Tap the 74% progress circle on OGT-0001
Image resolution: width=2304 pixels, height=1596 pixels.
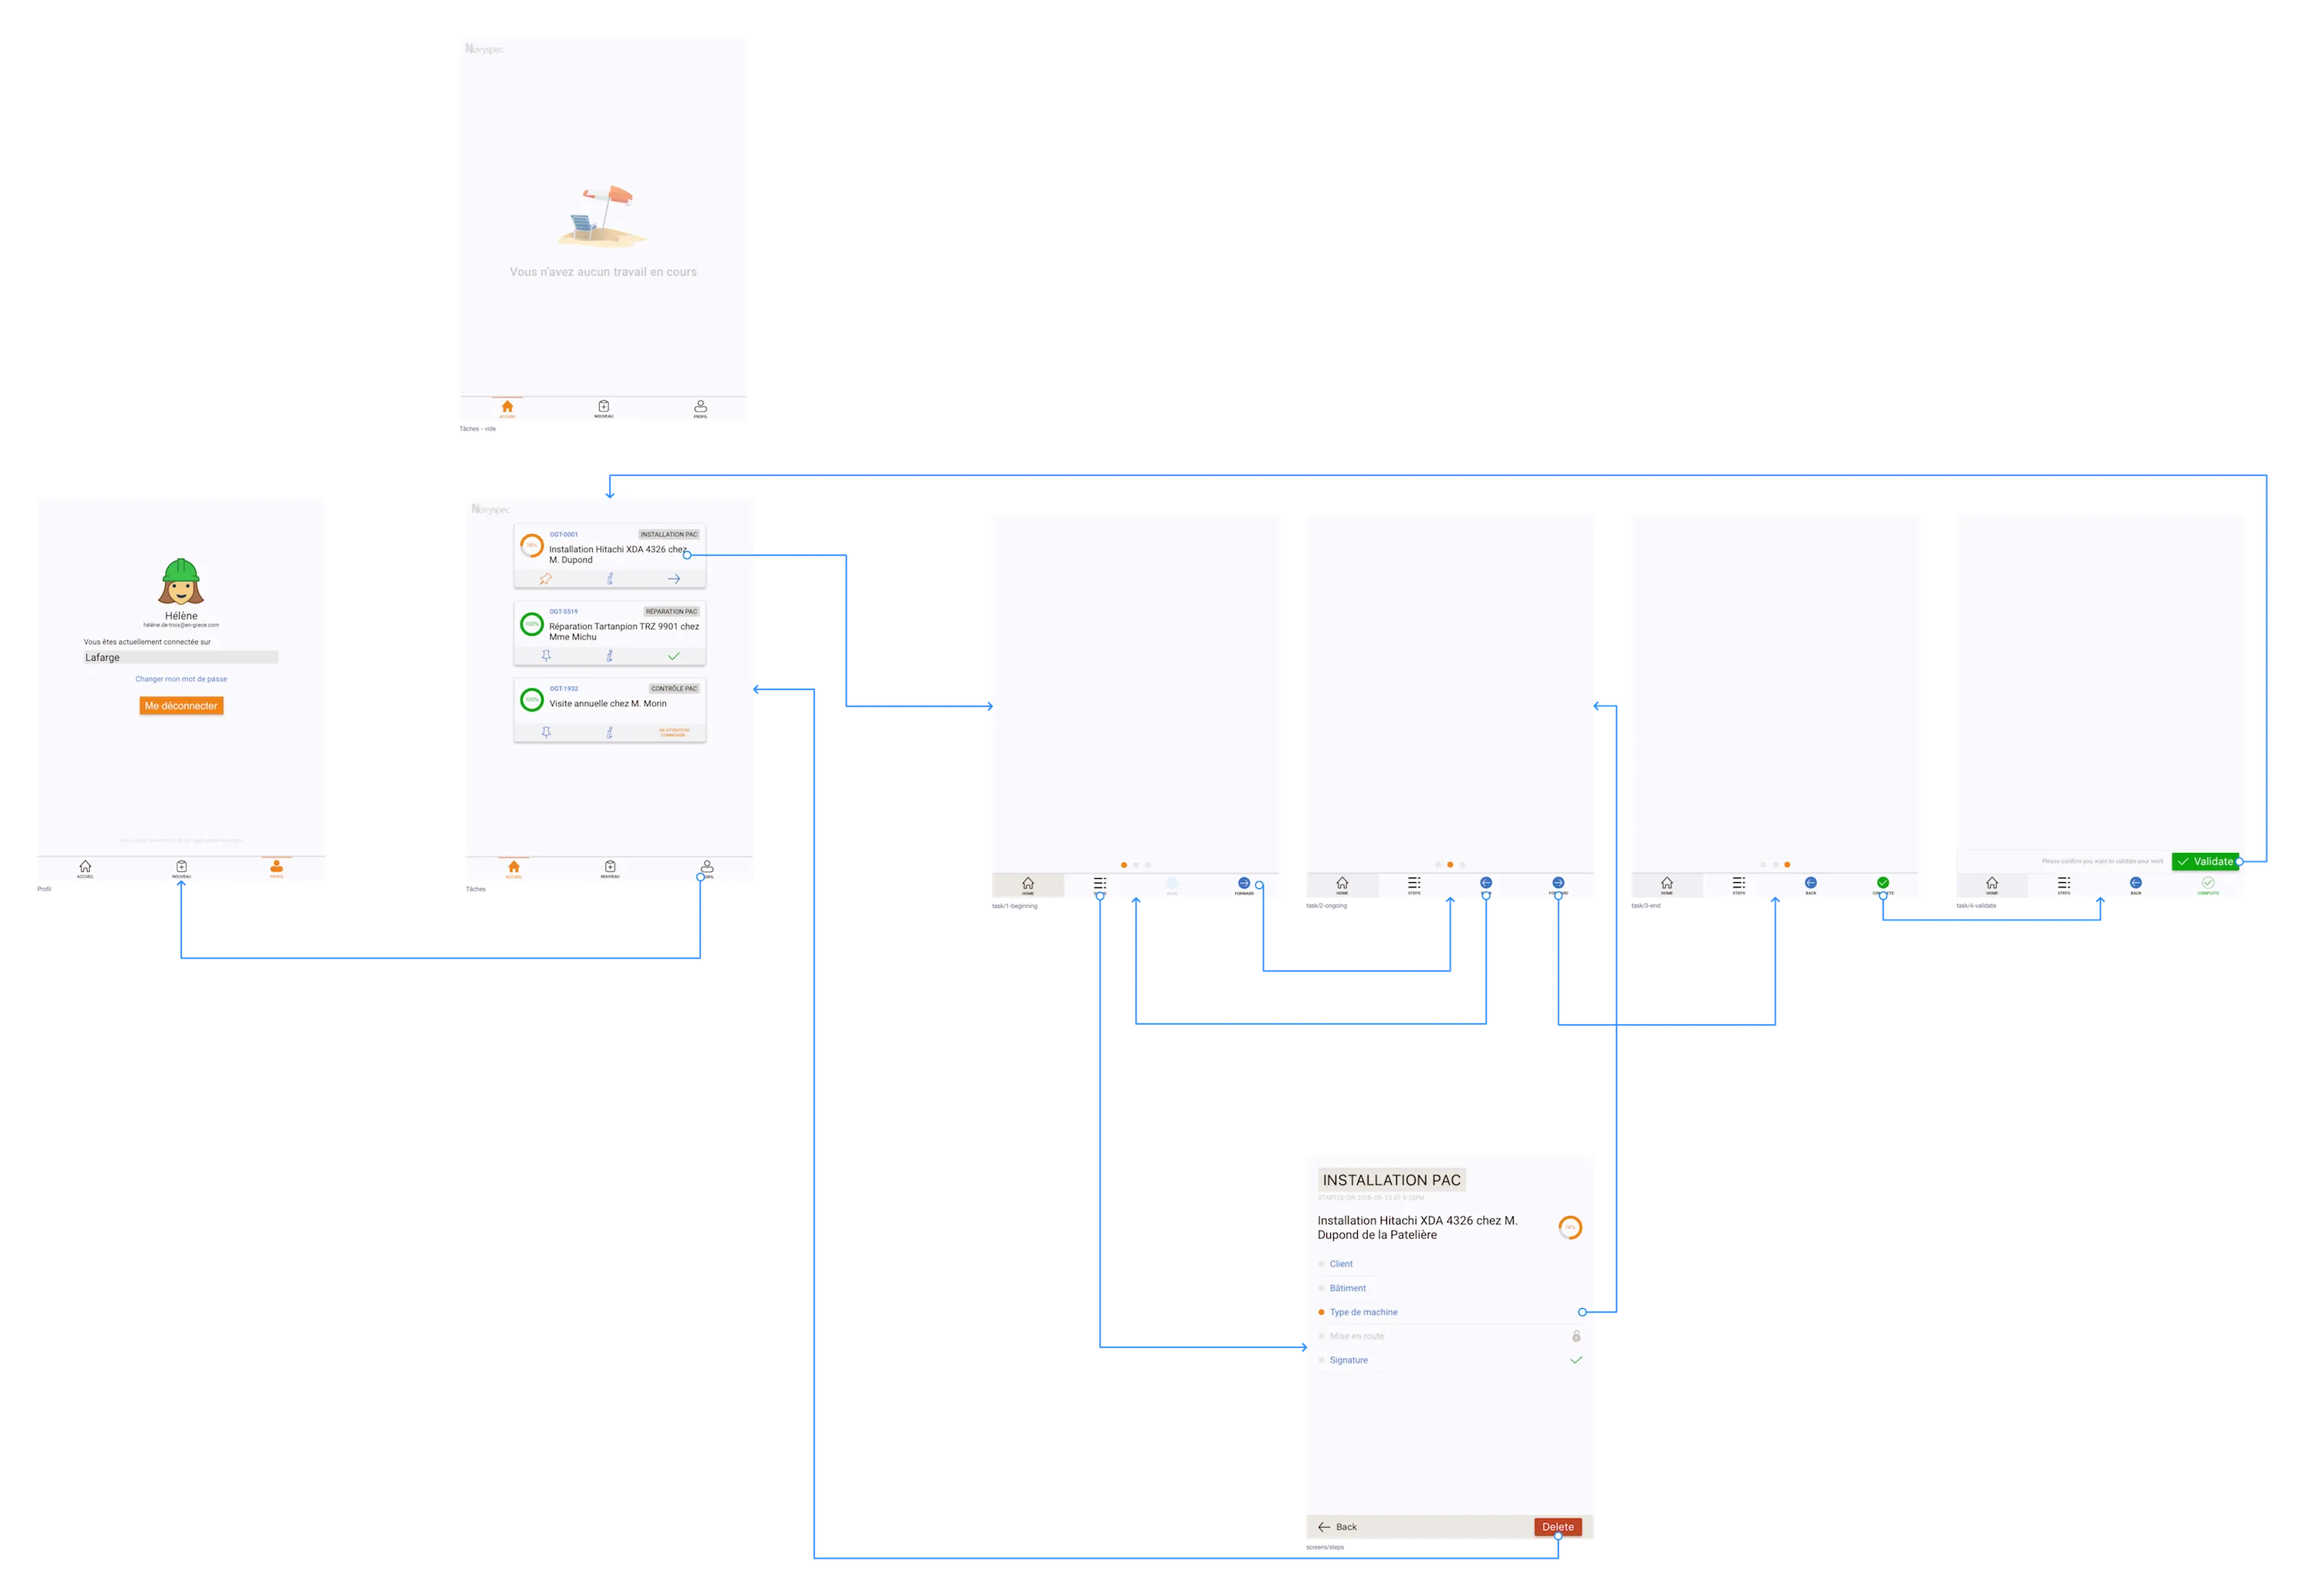coord(532,545)
